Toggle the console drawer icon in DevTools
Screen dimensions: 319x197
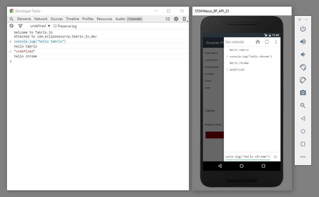(x=167, y=19)
